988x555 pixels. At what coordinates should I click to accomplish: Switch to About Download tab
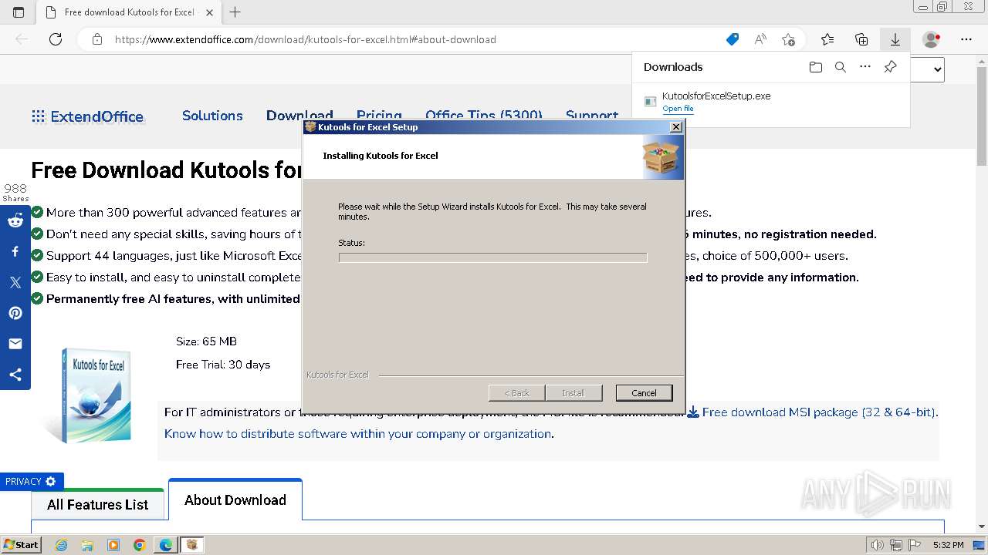pos(235,499)
